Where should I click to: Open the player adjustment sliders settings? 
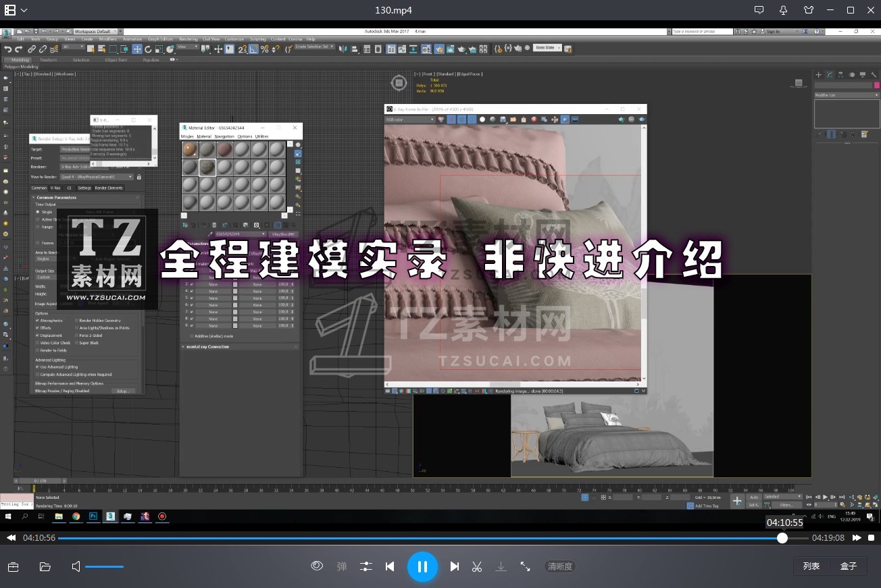tap(366, 566)
